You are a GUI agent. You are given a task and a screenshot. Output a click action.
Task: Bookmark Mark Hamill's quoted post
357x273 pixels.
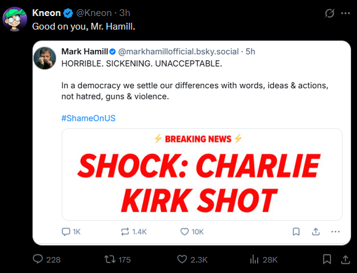296,232
